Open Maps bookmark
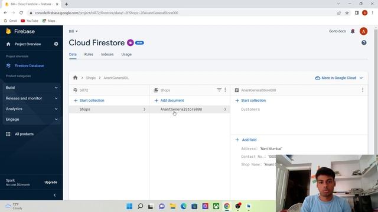Image resolution: width=378 pixels, height=212 pixels. 49,21
